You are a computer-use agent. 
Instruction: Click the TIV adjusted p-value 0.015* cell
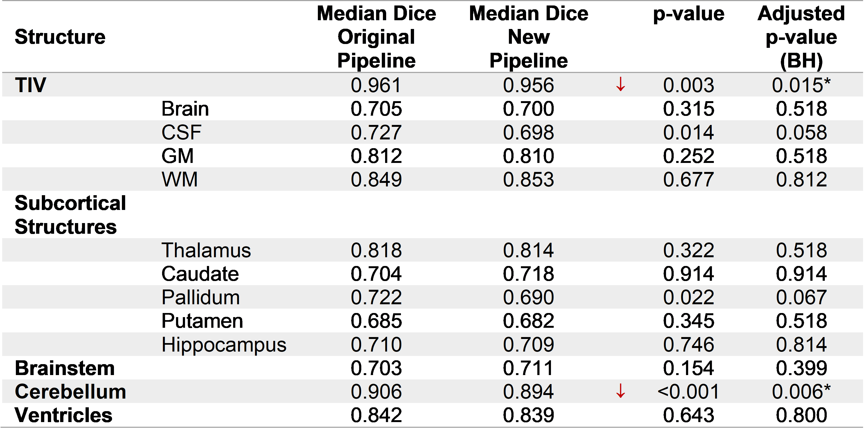[x=801, y=85]
